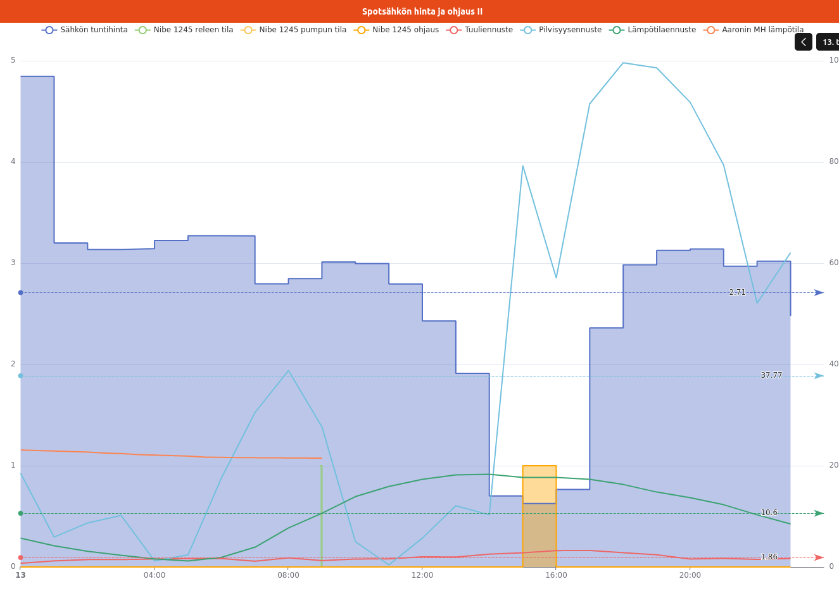
Task: Click the Nibe 1245 ohjaus legend marker
Action: click(x=362, y=30)
